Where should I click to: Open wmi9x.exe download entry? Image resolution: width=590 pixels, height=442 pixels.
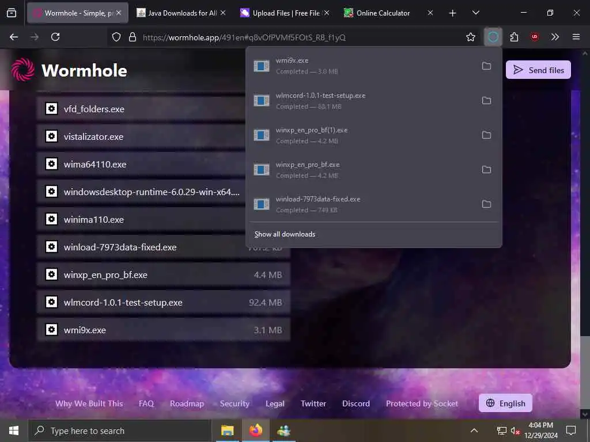[x=361, y=66]
